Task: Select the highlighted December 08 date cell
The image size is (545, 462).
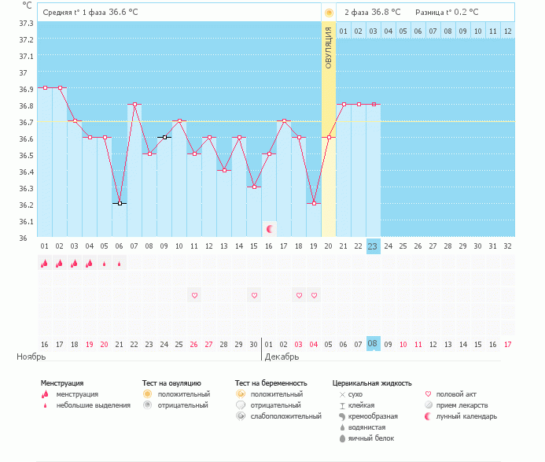Action: click(x=374, y=344)
